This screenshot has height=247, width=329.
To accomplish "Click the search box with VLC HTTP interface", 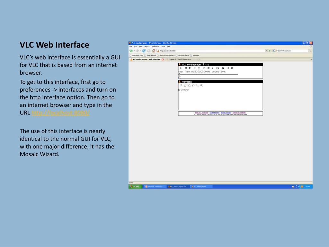I will click(292, 51).
